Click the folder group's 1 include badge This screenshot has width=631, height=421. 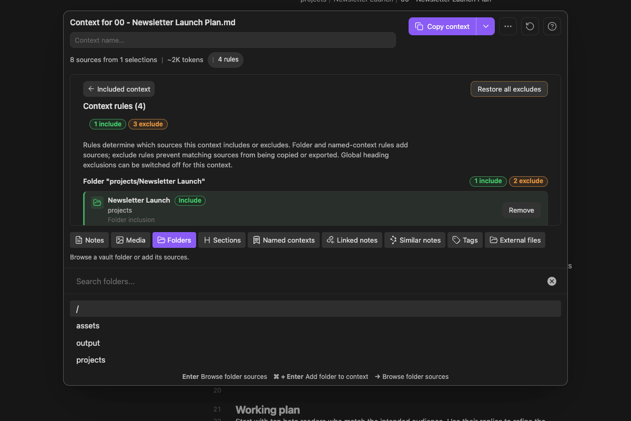tap(488, 181)
